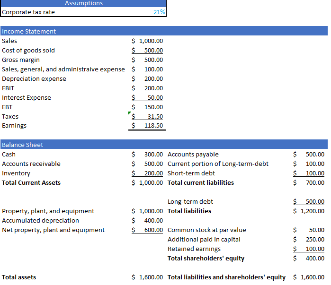Screen dimensions: 331x285
Task: Select Current portion of Long-term-debt value $100.00
Action: tap(309, 164)
